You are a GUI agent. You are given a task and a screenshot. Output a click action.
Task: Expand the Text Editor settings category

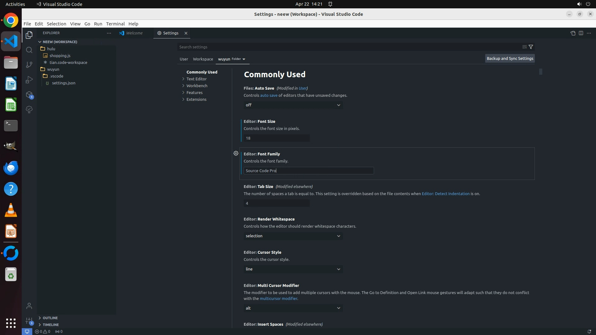click(x=196, y=79)
